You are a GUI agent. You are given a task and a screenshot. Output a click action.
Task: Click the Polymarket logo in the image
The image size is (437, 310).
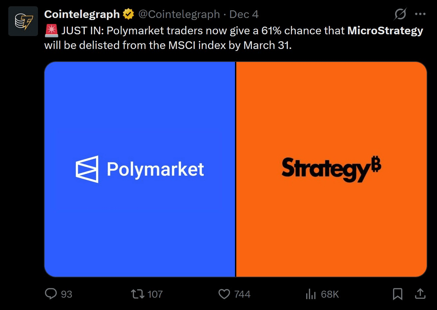(x=140, y=169)
